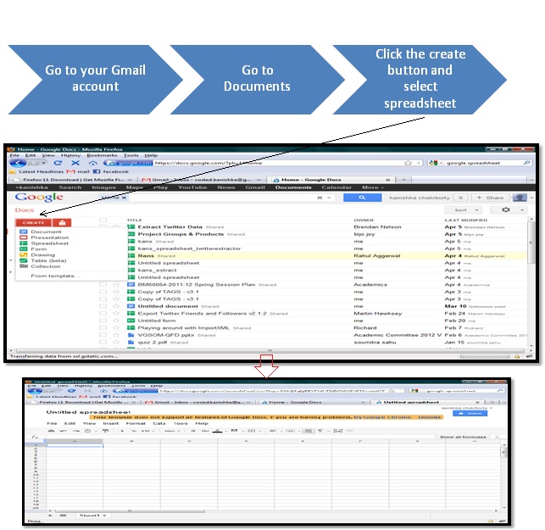Click the Sheet1 tab dropdown
This screenshot has width=545, height=530.
[104, 516]
